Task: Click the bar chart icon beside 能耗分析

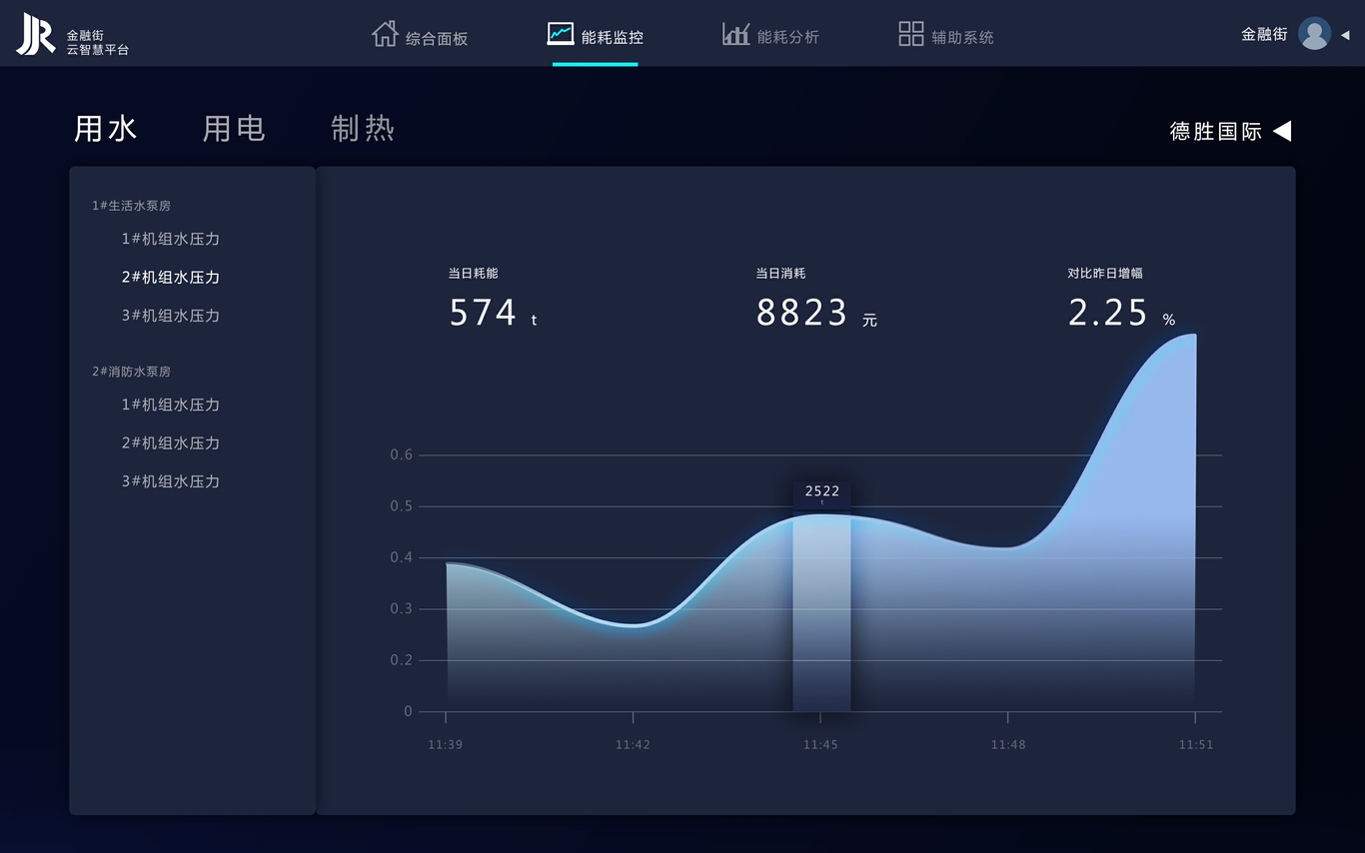Action: (736, 34)
